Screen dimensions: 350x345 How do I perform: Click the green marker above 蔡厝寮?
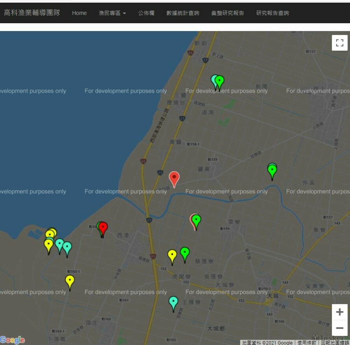click(x=185, y=253)
